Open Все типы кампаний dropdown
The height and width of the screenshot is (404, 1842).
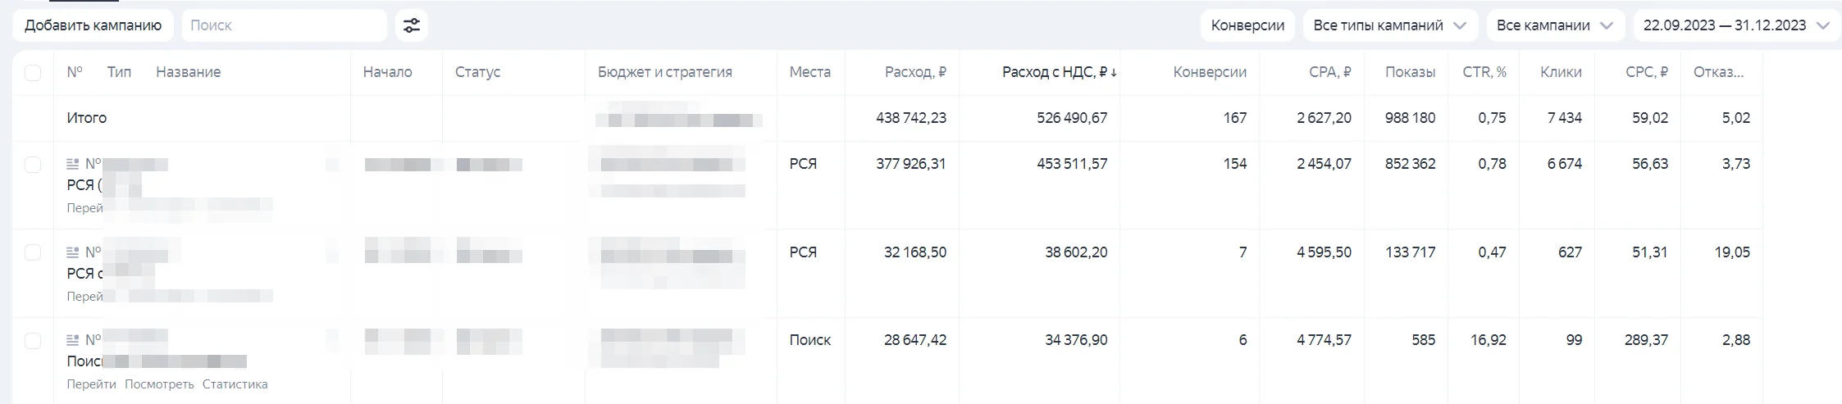coord(1390,25)
